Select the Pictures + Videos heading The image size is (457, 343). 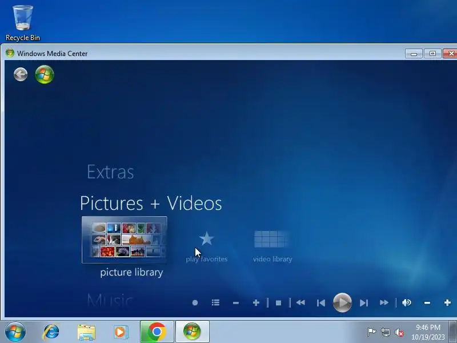click(x=151, y=203)
